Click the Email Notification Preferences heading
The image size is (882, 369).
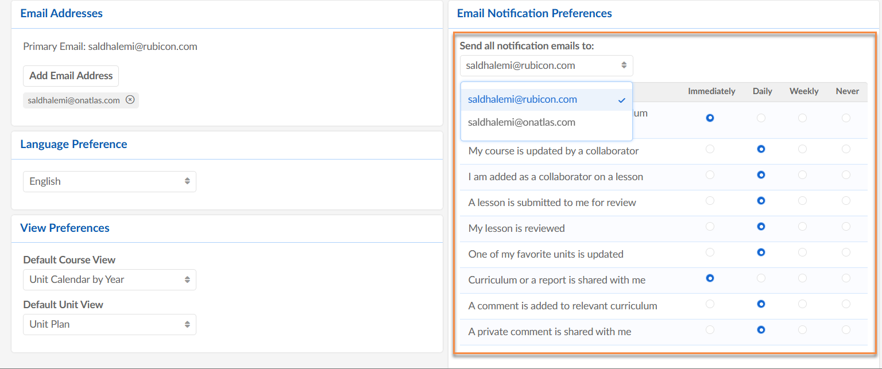[534, 13]
